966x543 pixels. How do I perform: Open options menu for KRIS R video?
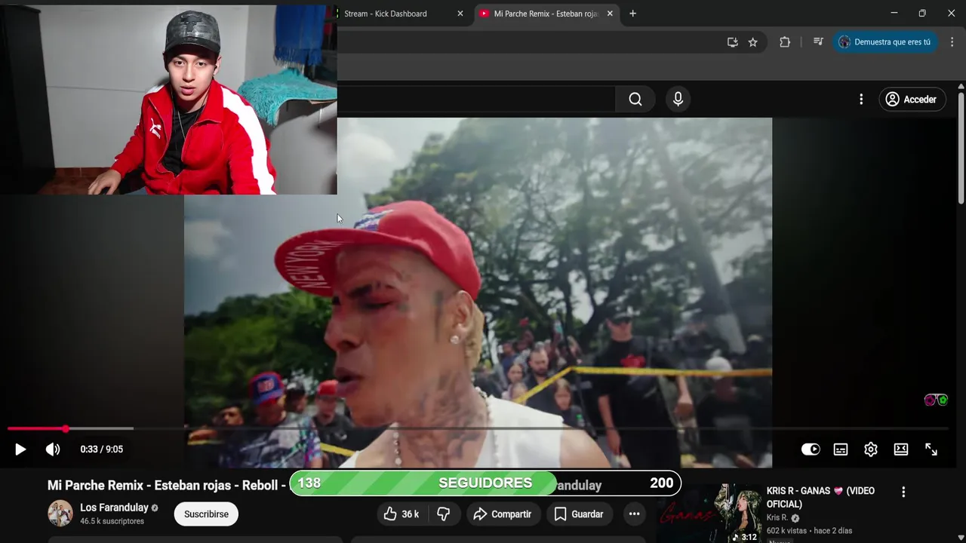(x=903, y=492)
